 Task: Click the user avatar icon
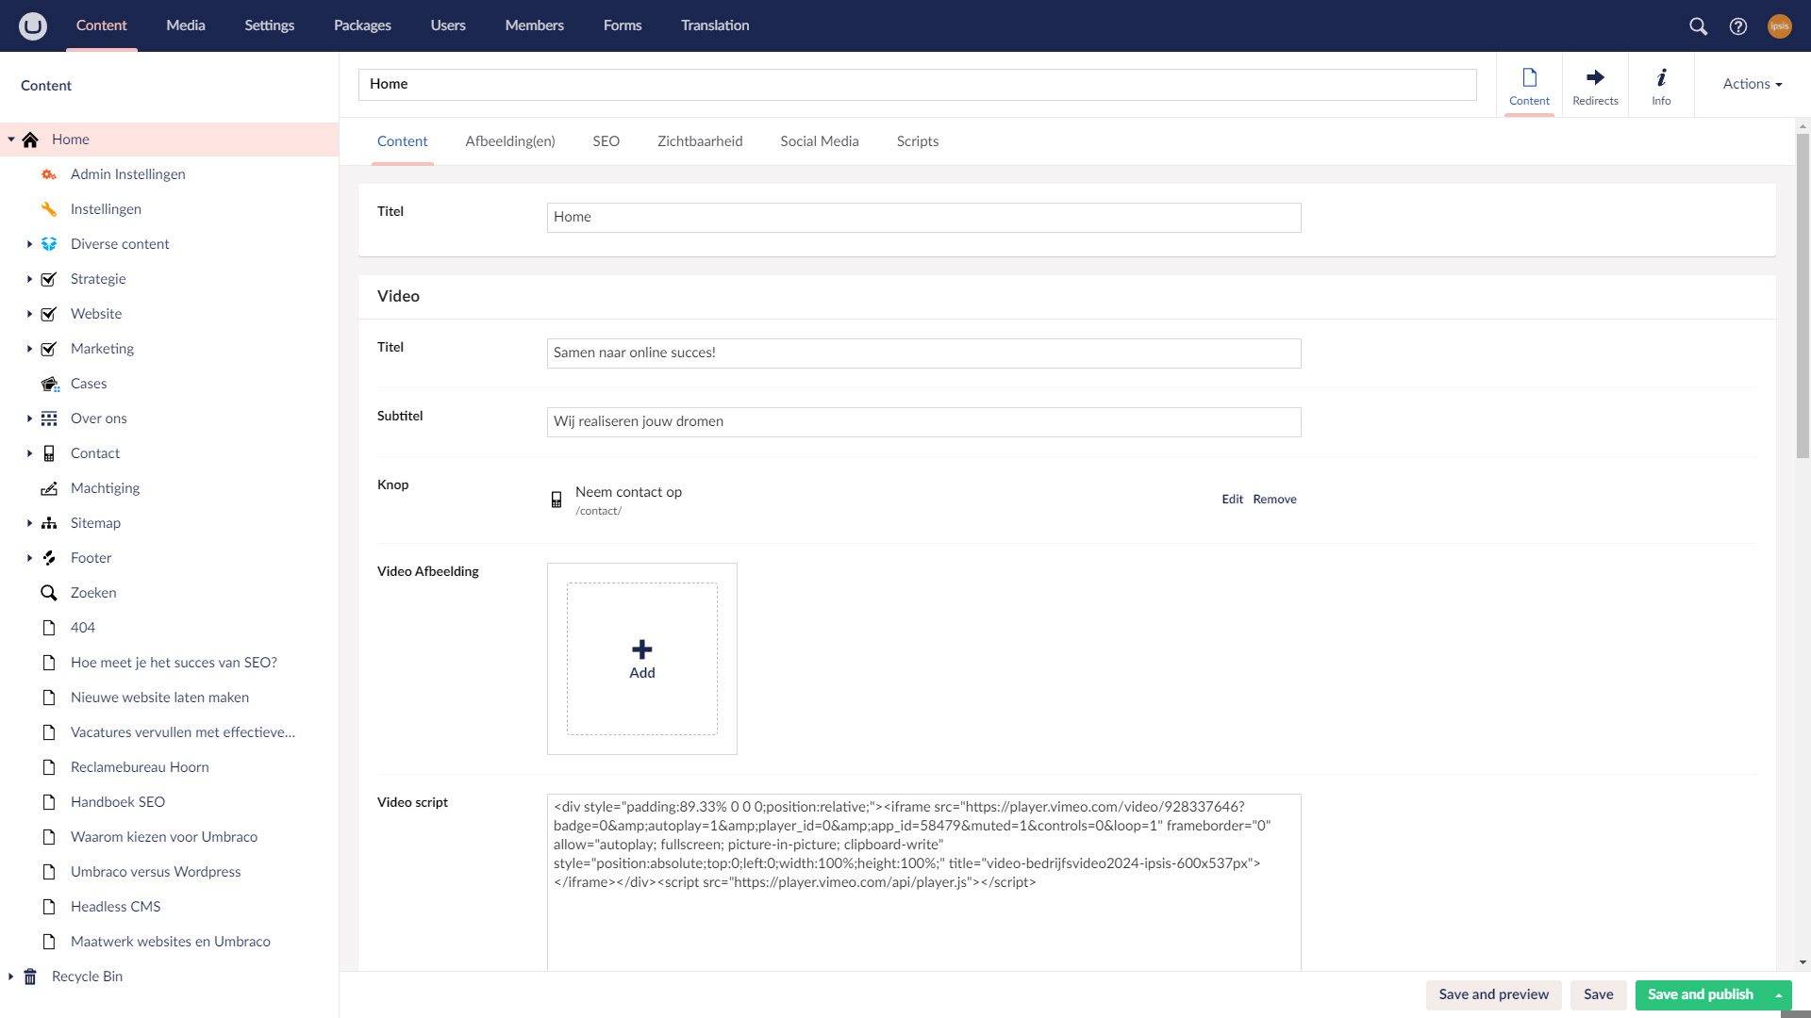pos(1779,26)
